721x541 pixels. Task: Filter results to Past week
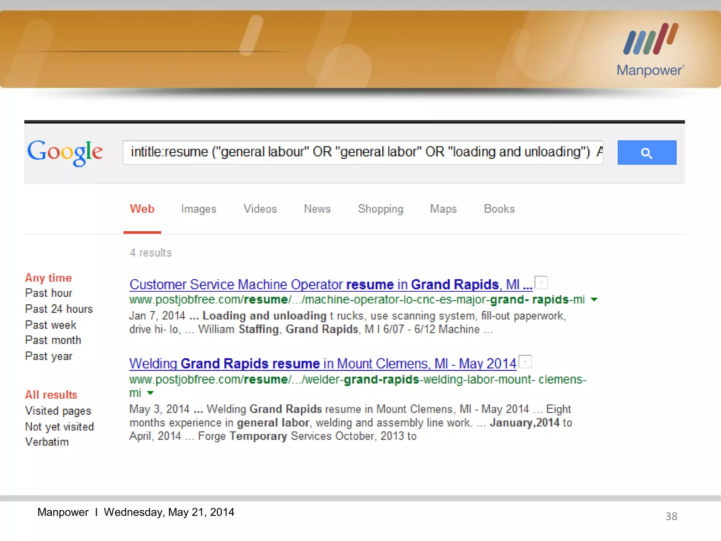(51, 325)
